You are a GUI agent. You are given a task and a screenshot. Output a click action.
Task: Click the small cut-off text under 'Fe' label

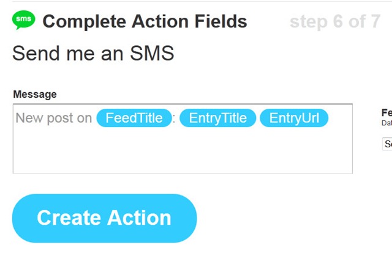tap(386, 123)
